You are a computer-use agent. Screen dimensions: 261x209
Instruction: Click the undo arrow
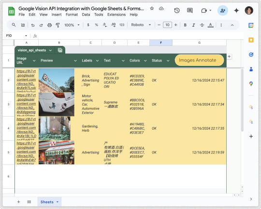pyautogui.click(x=33, y=25)
